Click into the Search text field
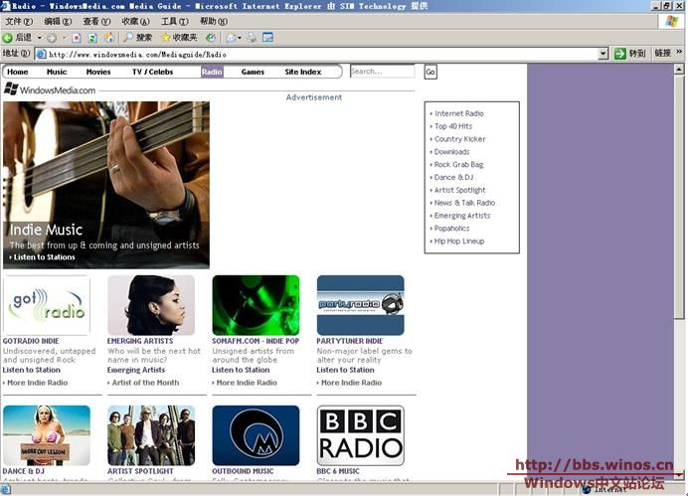 [x=381, y=72]
